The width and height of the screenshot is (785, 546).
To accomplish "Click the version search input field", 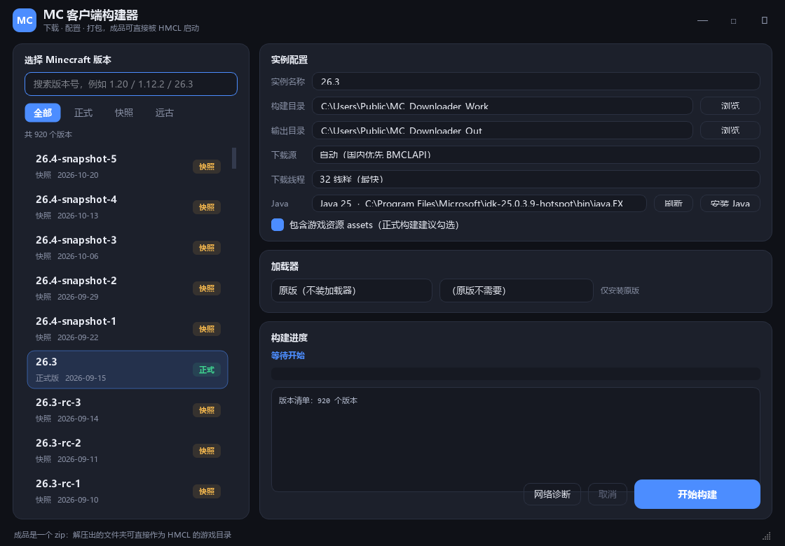I will [130, 84].
